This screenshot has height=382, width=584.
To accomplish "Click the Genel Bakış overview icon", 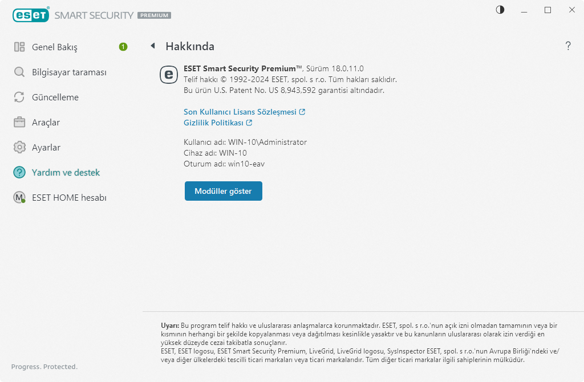I will pyautogui.click(x=19, y=47).
